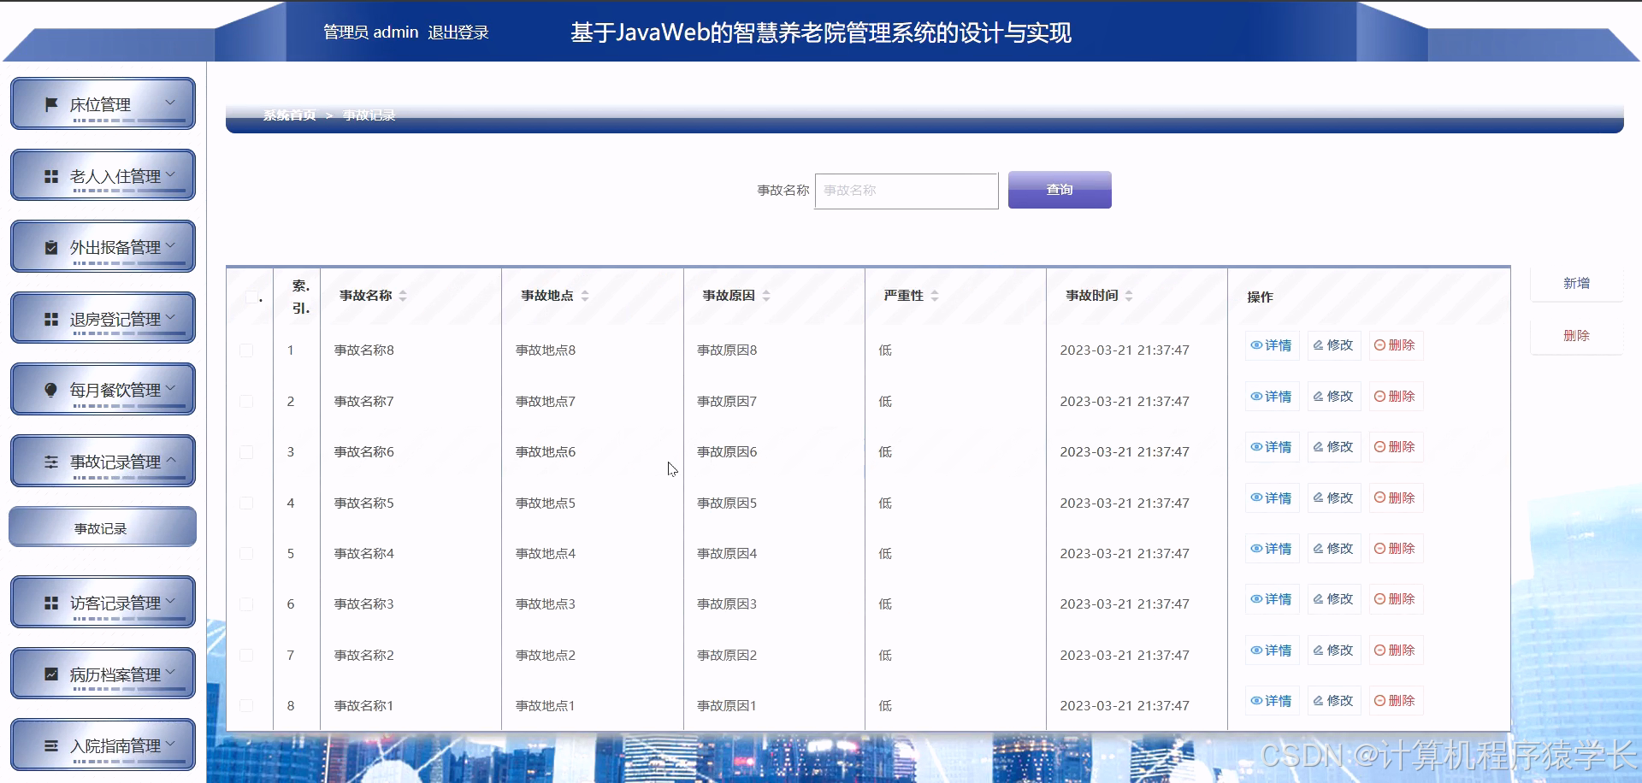Click the 查询 search button

(x=1060, y=189)
